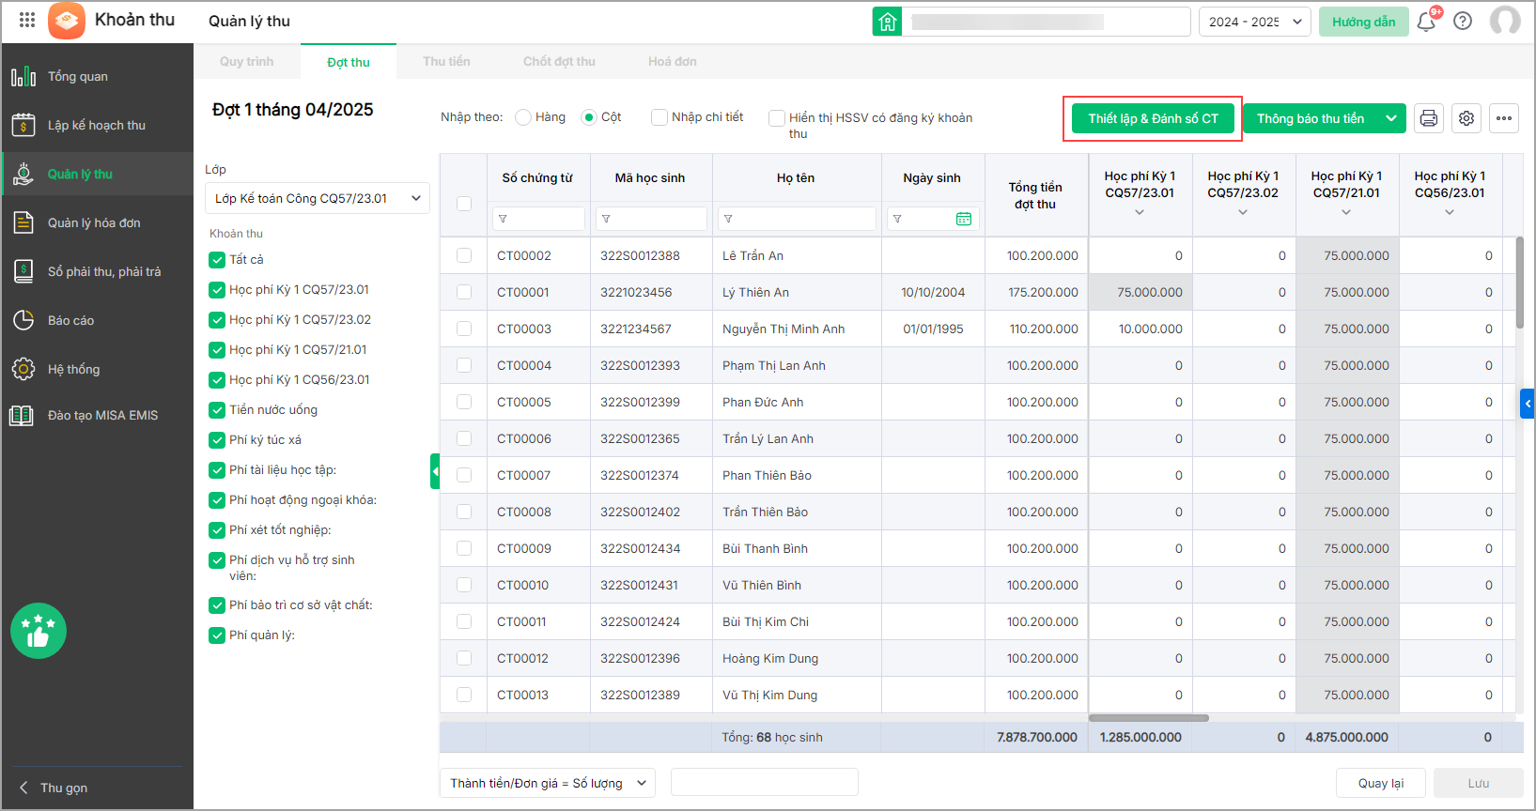Click the Sổ phải thu, phải trả icon
The width and height of the screenshot is (1536, 811).
[23, 271]
